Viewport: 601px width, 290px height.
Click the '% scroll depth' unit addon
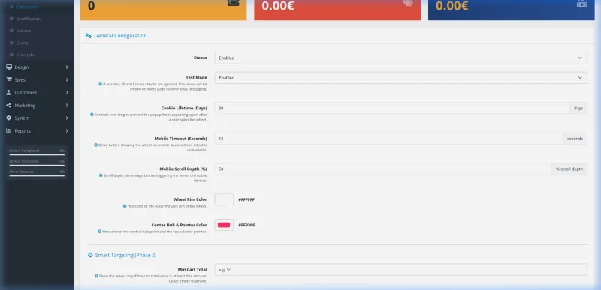point(569,169)
